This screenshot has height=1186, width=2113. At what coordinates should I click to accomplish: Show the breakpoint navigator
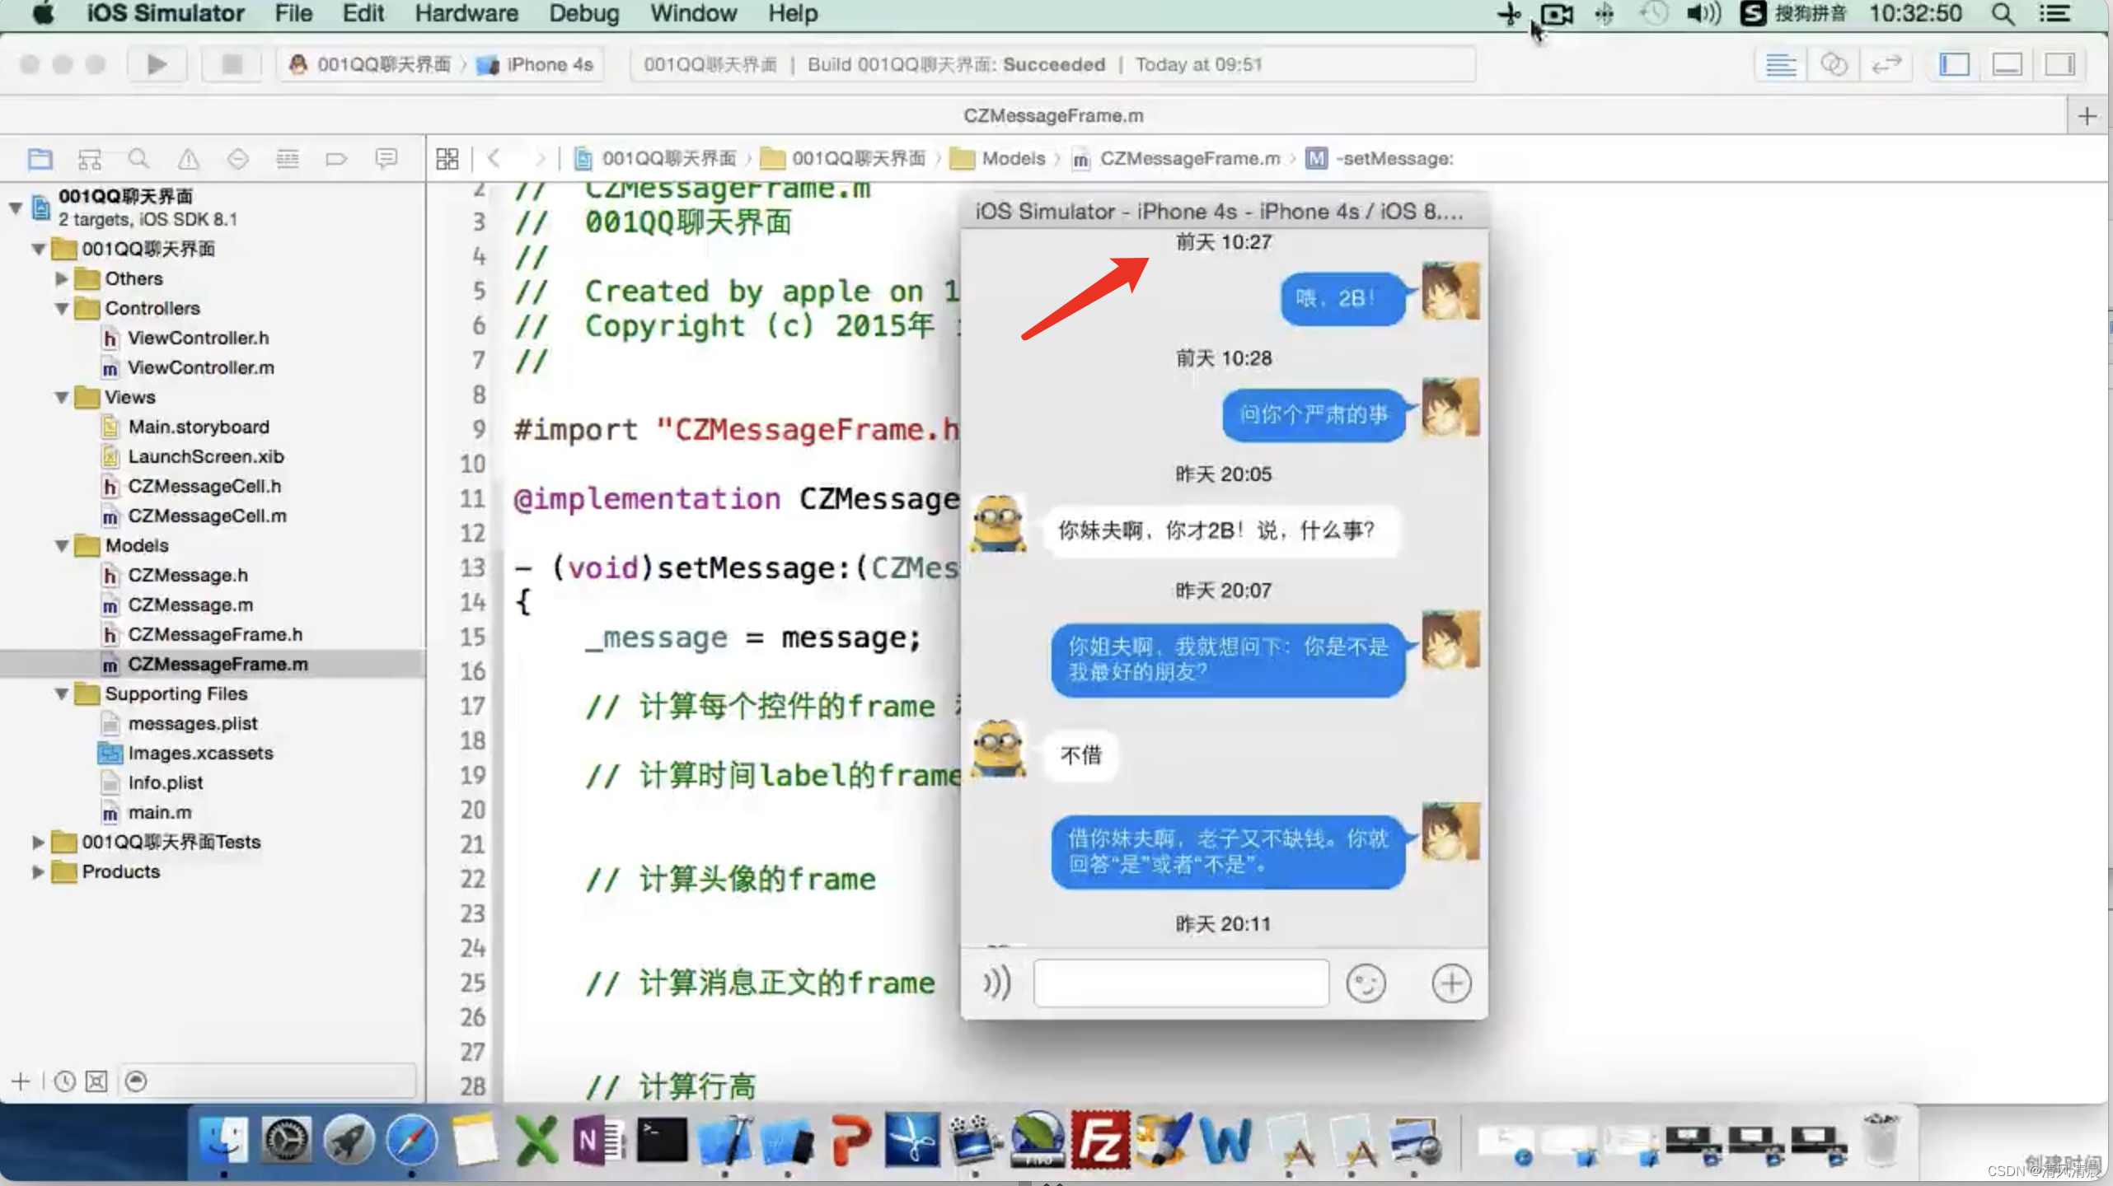point(336,158)
